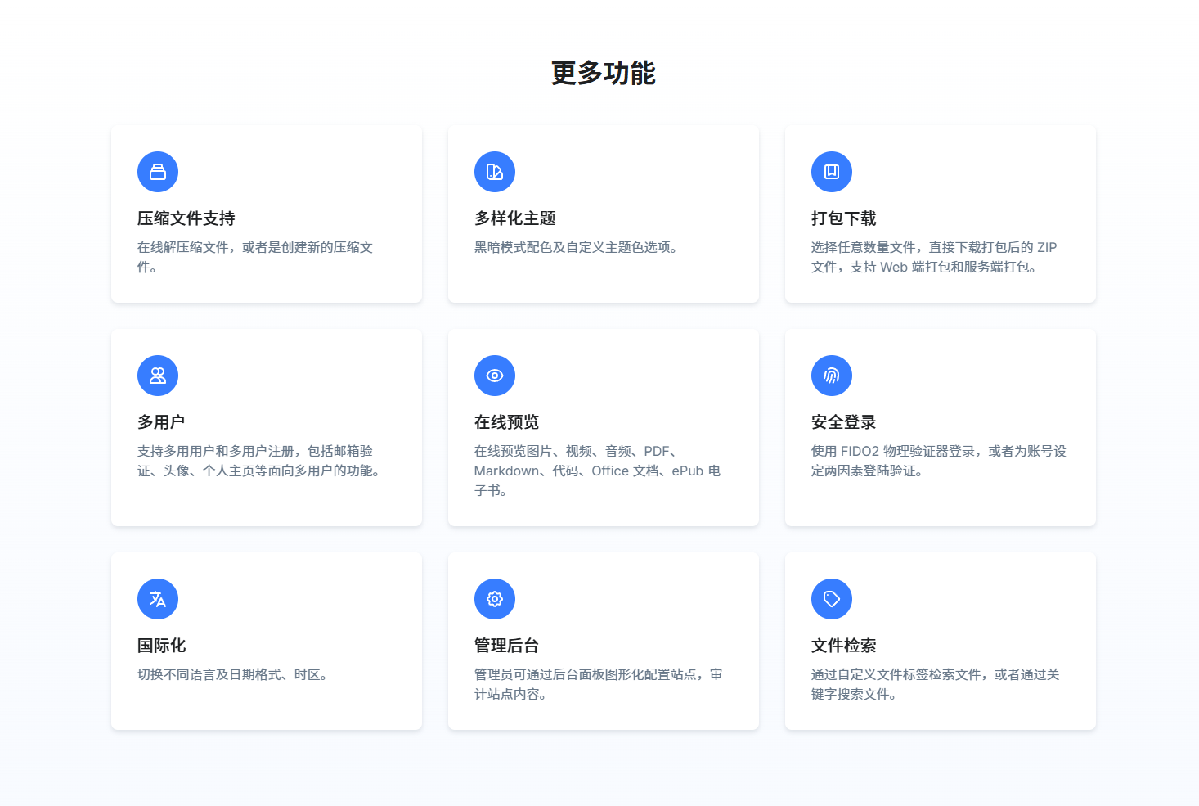Click the description mentioning FIDO2 物理验证器登录
Image resolution: width=1199 pixels, height=806 pixels.
(939, 461)
